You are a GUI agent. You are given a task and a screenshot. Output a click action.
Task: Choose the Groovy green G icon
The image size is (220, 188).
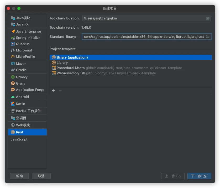[13, 77]
